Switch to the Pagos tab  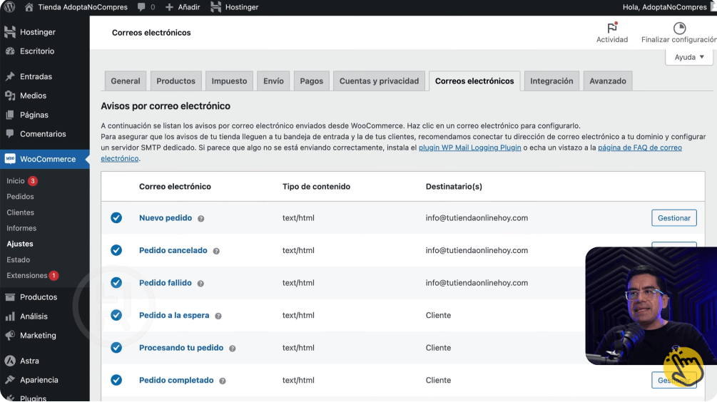[311, 81]
